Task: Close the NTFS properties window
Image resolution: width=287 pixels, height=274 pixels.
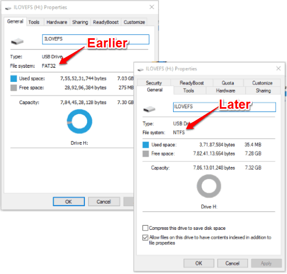Action: tap(278, 68)
